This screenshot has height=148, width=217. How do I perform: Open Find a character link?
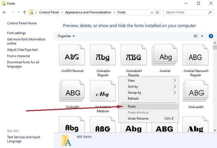pyautogui.click(x=19, y=56)
